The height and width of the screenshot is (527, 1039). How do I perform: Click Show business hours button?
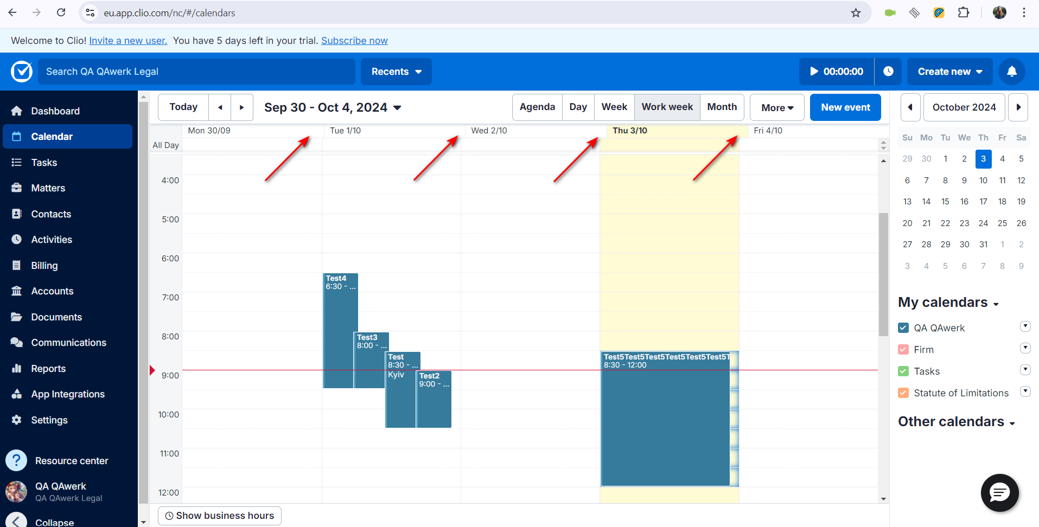click(x=220, y=516)
